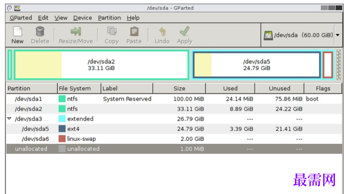Click the Flags column header
The width and height of the screenshot is (344, 194).
[x=323, y=89]
